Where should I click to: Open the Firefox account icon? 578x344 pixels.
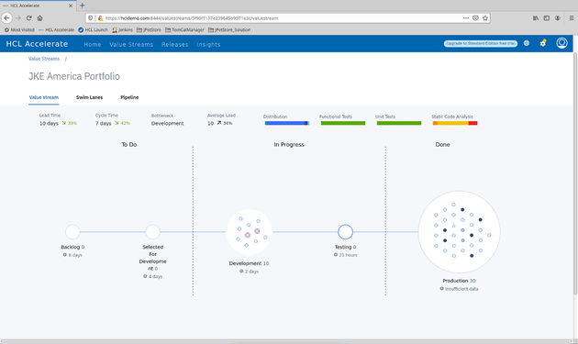click(x=558, y=17)
